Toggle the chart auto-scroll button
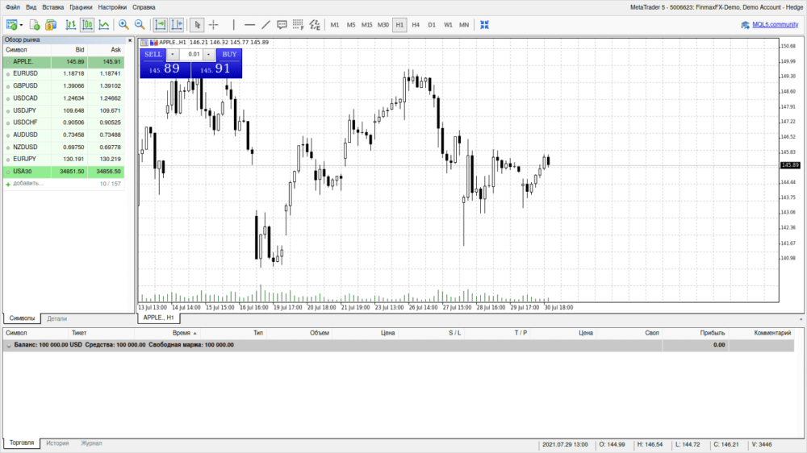 (161, 25)
